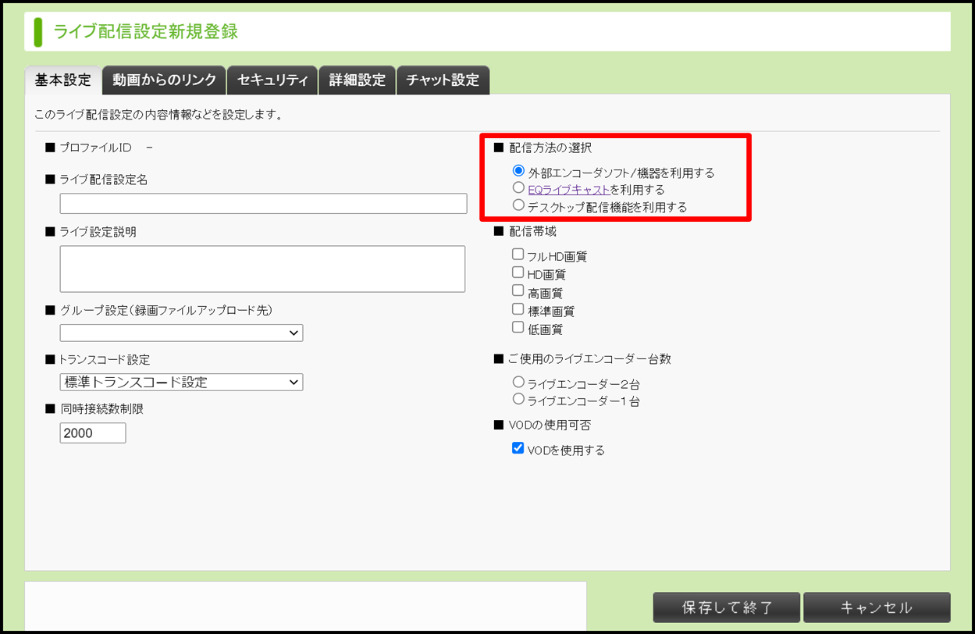Choose the EQライブキャストを利用する radio option
This screenshot has width=975, height=634.
click(x=518, y=188)
